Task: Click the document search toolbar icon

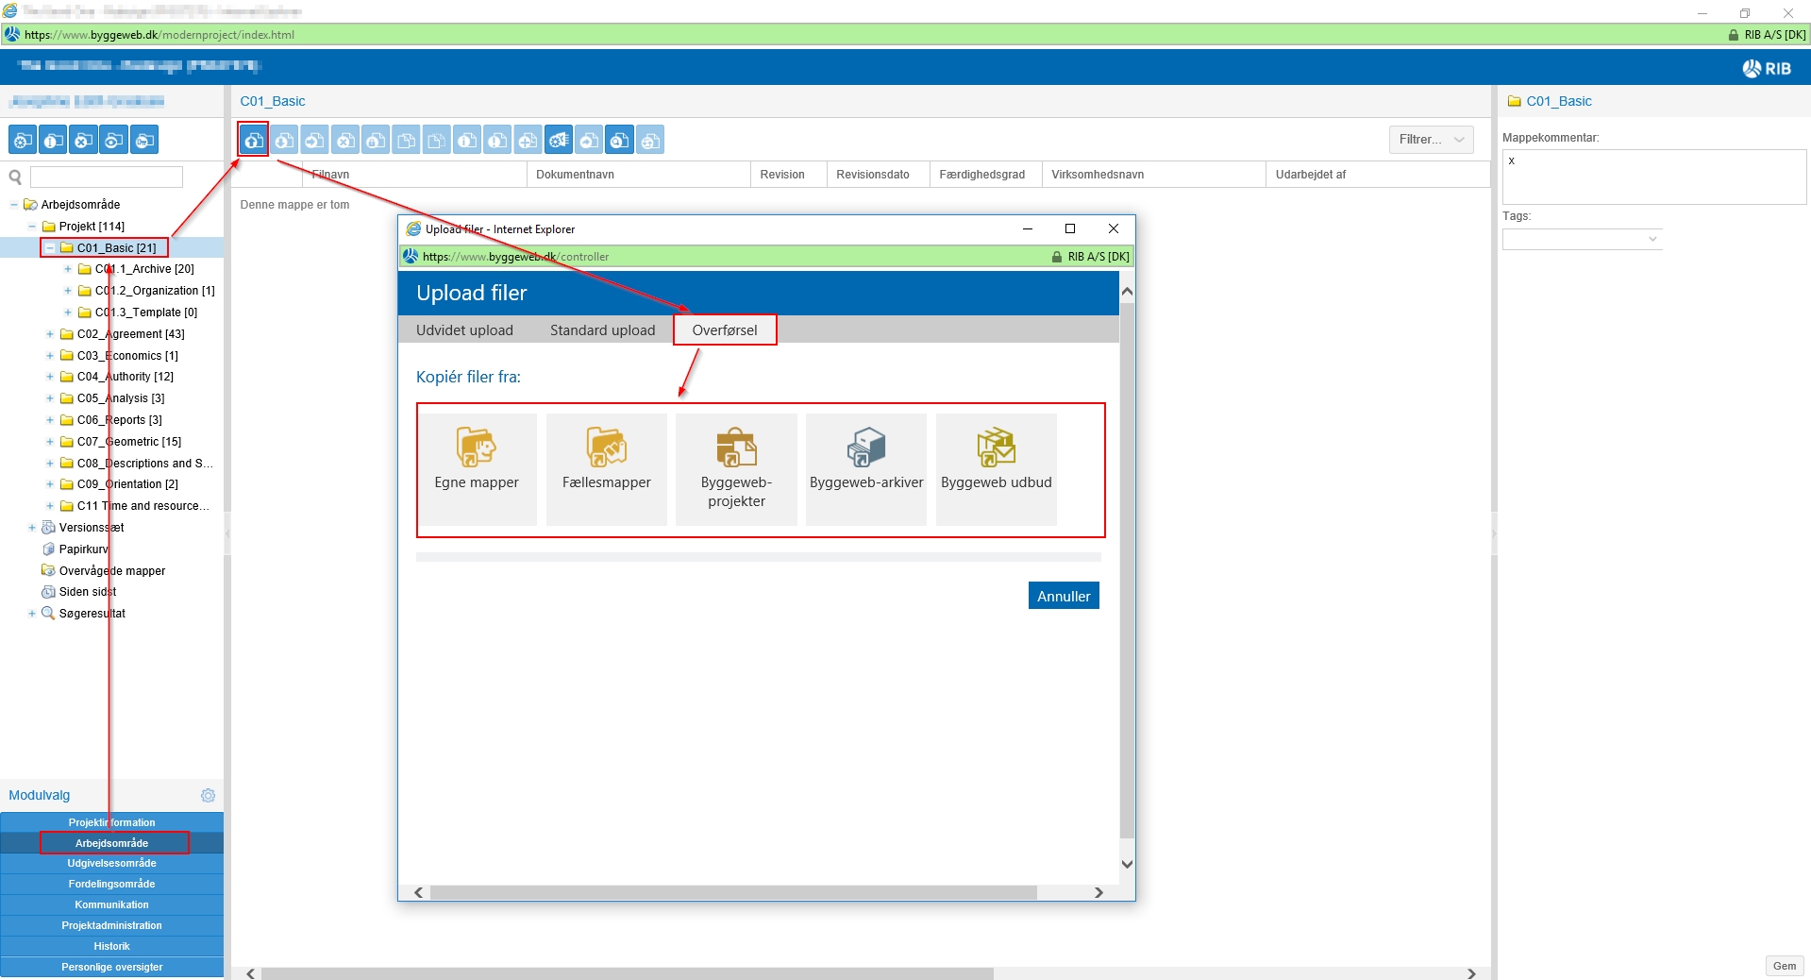Action: tap(619, 141)
